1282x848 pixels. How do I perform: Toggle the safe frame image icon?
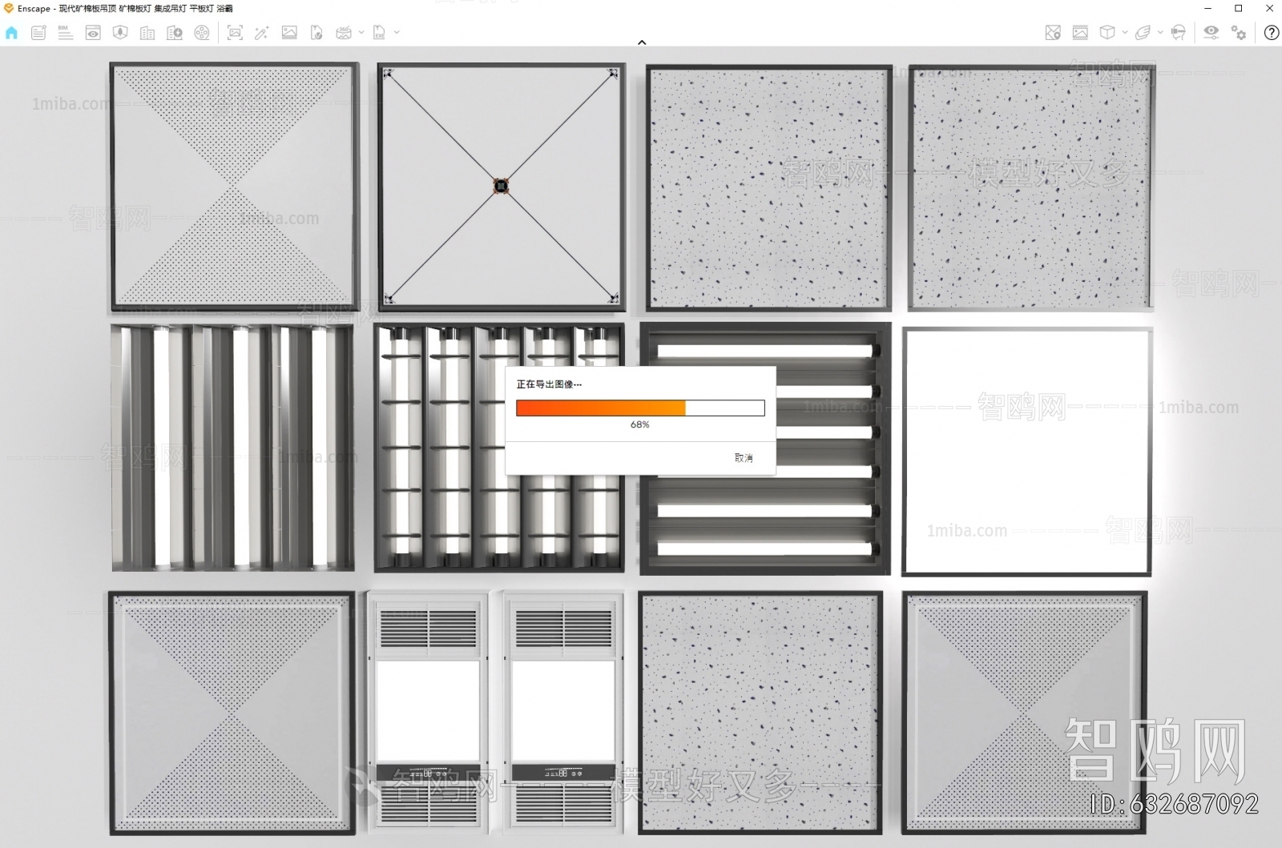pyautogui.click(x=1080, y=33)
